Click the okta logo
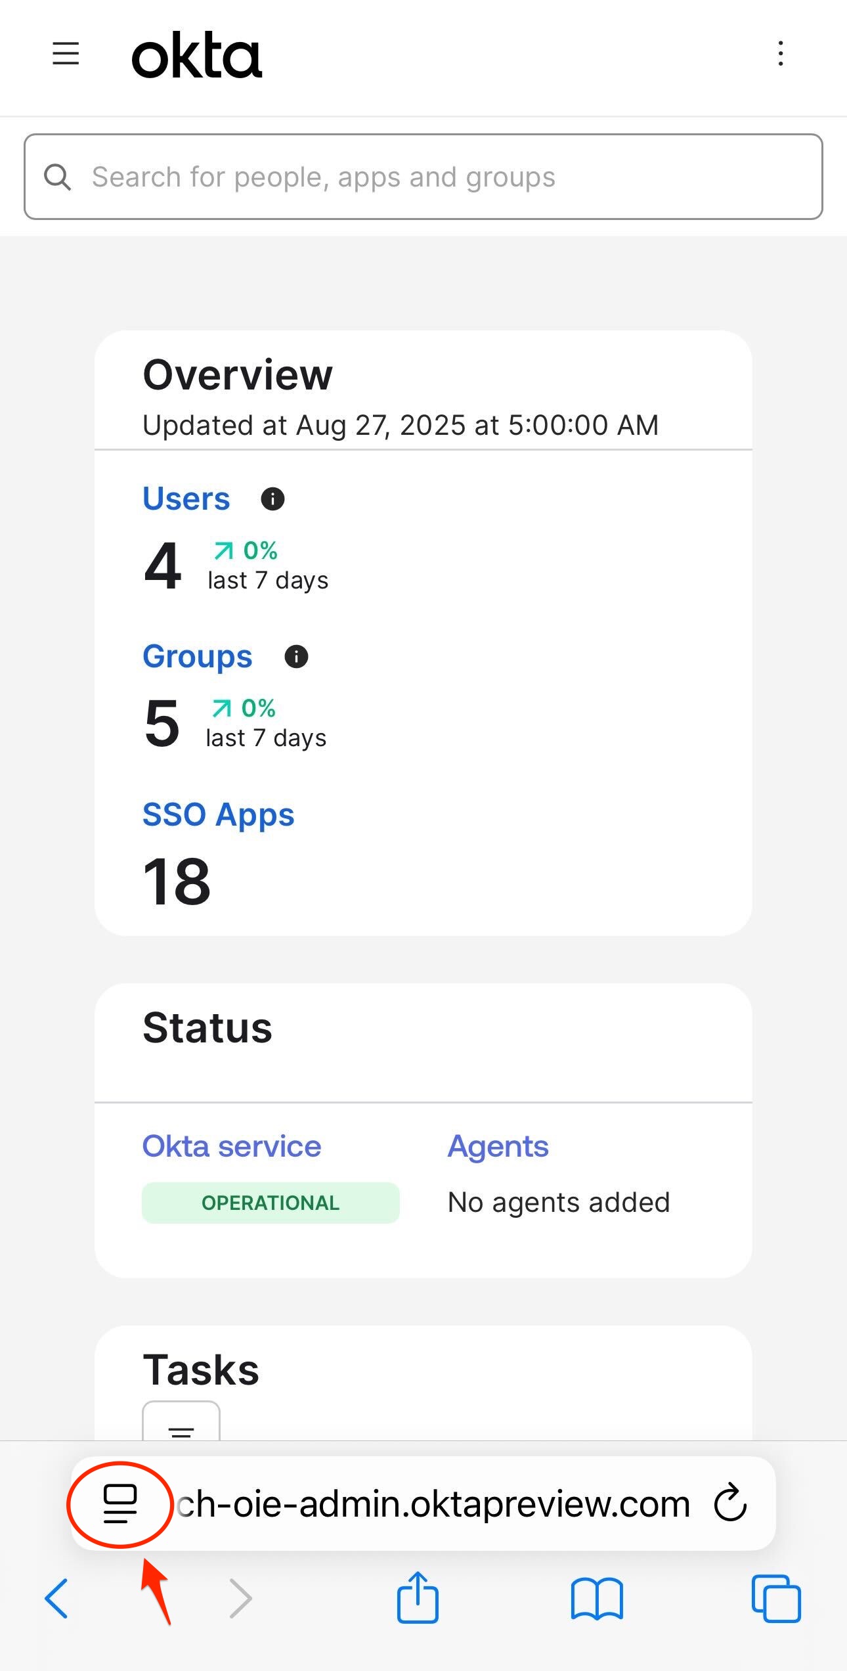The image size is (847, 1671). tap(197, 55)
